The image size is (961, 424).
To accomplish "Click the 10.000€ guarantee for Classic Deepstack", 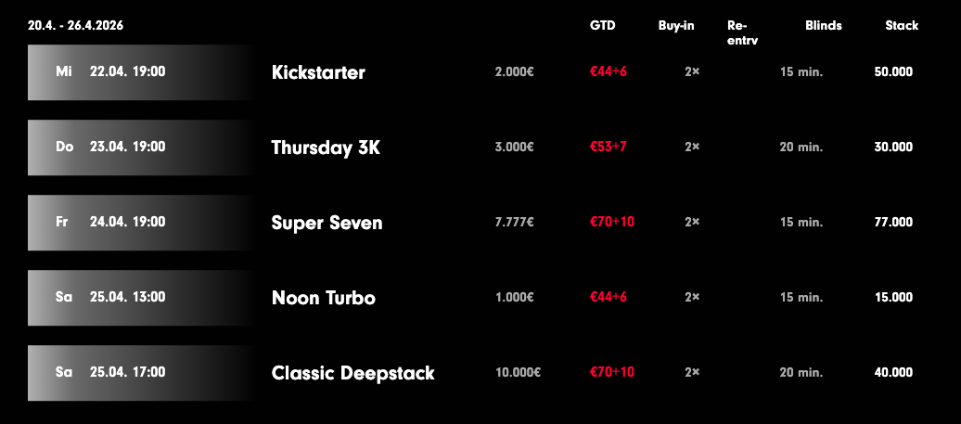I will click(x=518, y=373).
